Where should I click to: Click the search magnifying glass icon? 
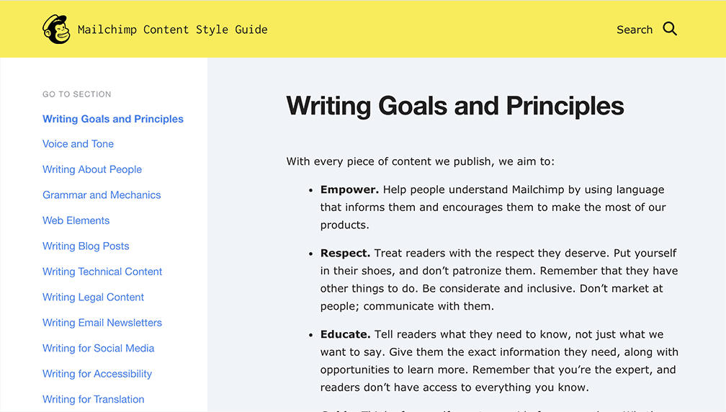(x=670, y=29)
